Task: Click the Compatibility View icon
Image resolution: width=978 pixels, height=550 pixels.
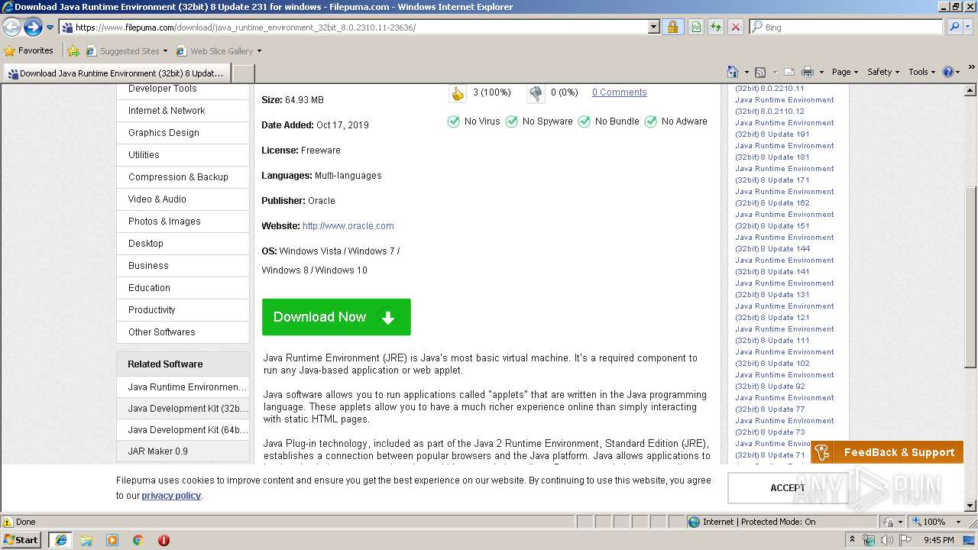Action: tap(696, 27)
